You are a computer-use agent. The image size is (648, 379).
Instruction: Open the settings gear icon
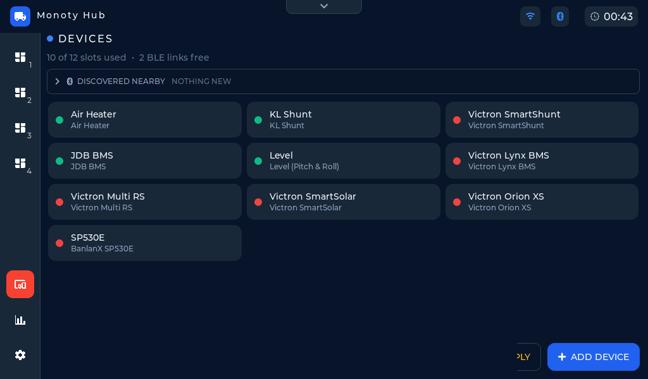pos(20,355)
